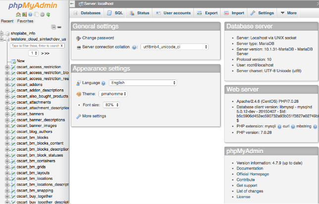
Task: Click the New table icon
Action: 13,61
